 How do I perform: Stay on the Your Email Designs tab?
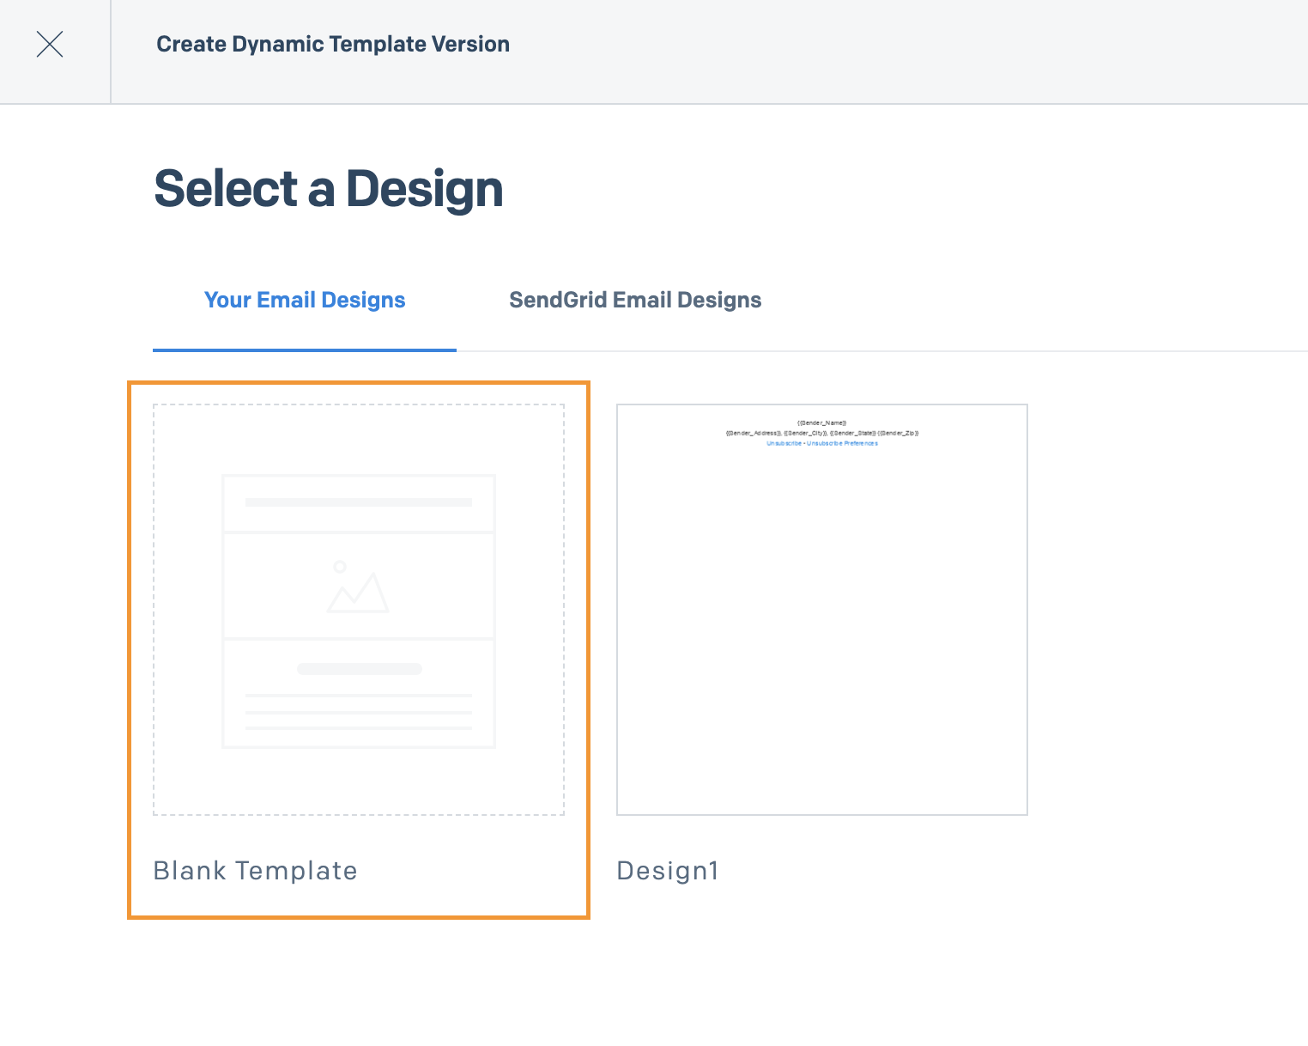point(305,300)
